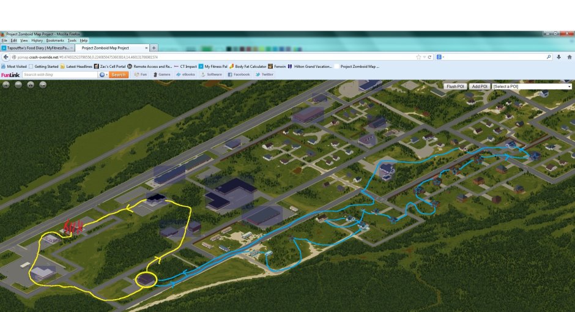Open a new browser tab

[154, 48]
